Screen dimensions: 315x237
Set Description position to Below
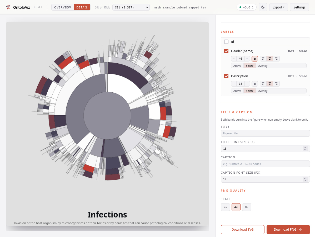[x=249, y=91]
